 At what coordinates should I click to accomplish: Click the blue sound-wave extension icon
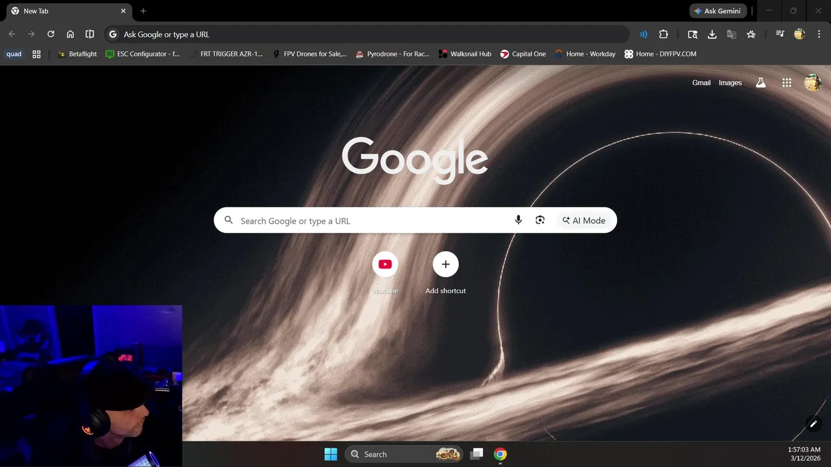pyautogui.click(x=643, y=34)
